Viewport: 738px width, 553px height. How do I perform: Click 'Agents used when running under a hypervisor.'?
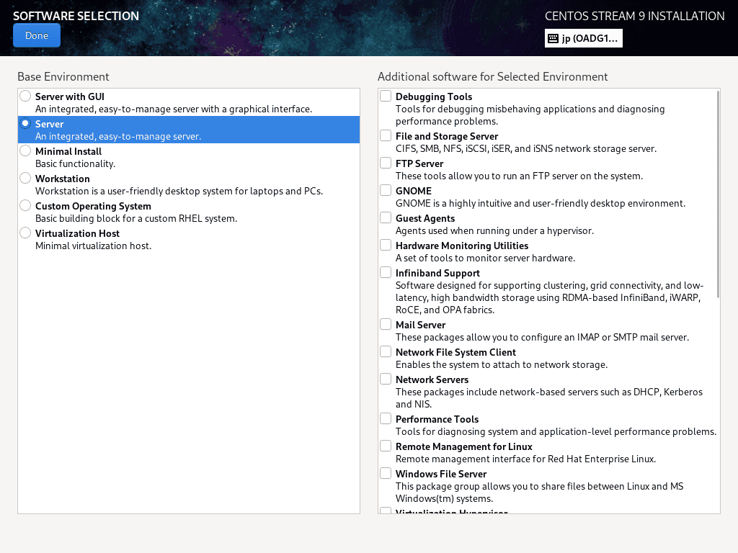click(494, 230)
